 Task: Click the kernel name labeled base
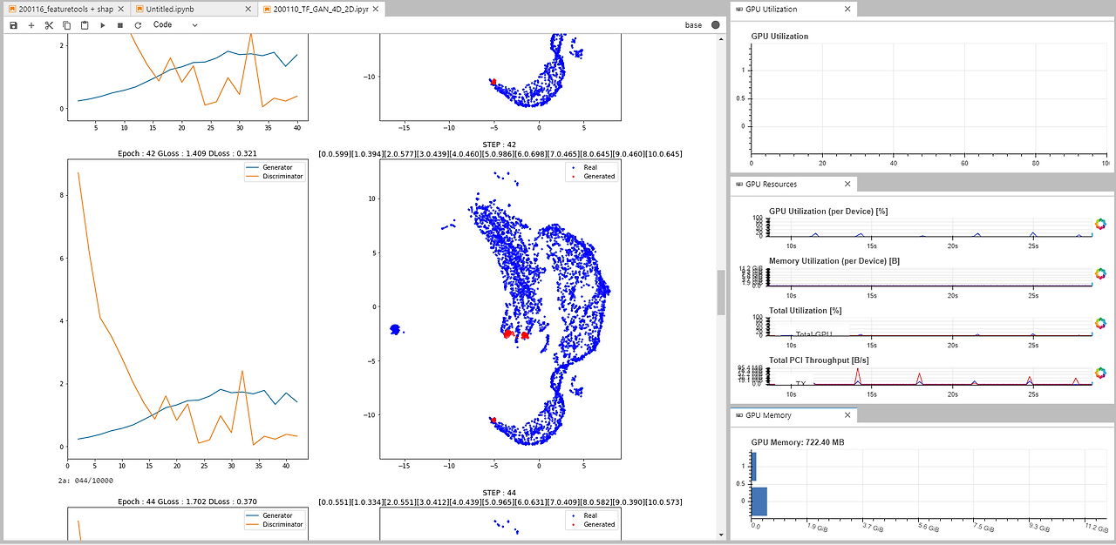(695, 24)
